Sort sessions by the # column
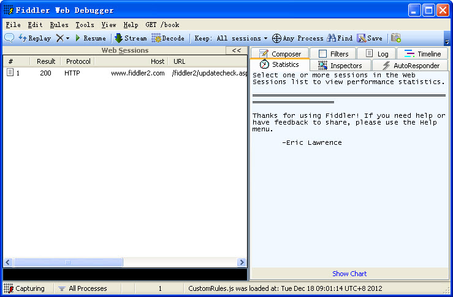The image size is (453, 297). 17,61
